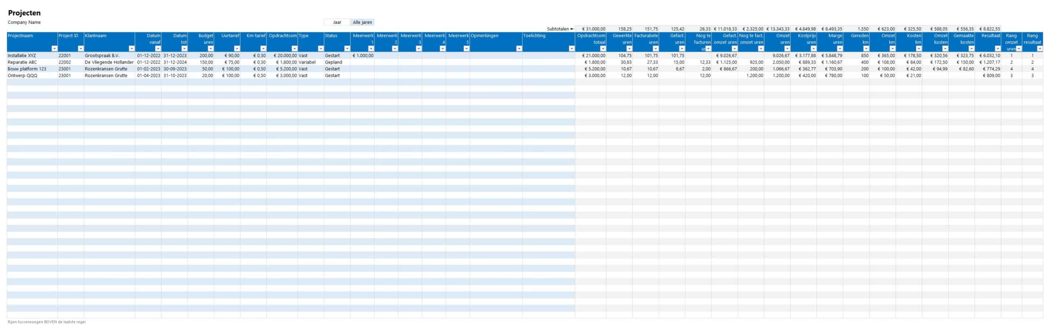The width and height of the screenshot is (1050, 325).
Task: Select the Gepland status cell
Action: coord(337,62)
